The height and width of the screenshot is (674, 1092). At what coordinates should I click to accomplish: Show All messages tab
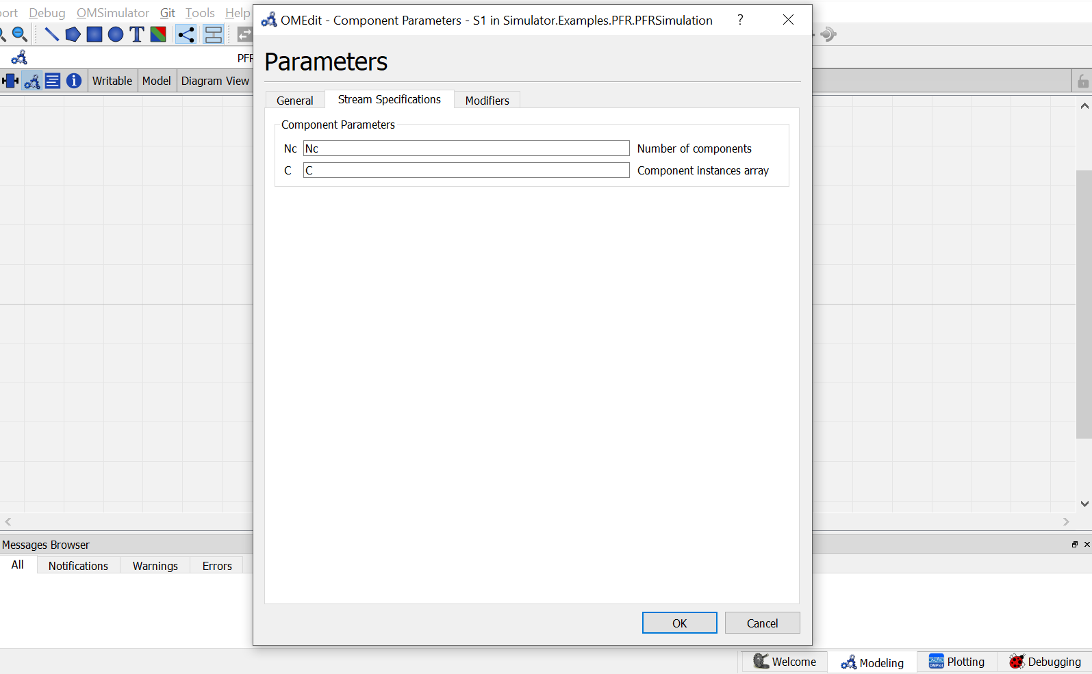coord(18,565)
